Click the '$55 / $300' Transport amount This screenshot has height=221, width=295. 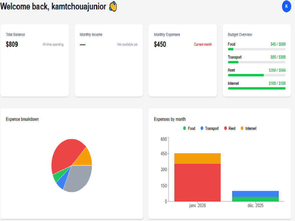pyautogui.click(x=278, y=57)
